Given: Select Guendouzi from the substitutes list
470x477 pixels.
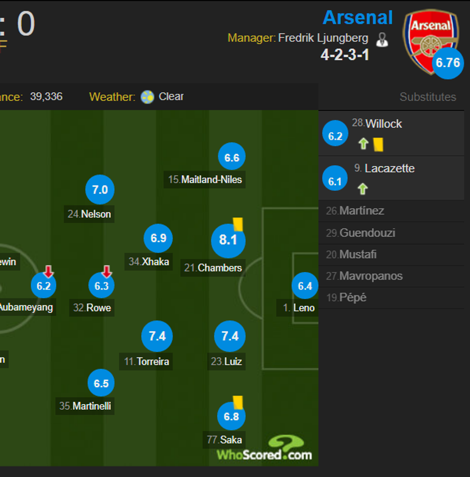Looking at the screenshot, I should coord(367,233).
